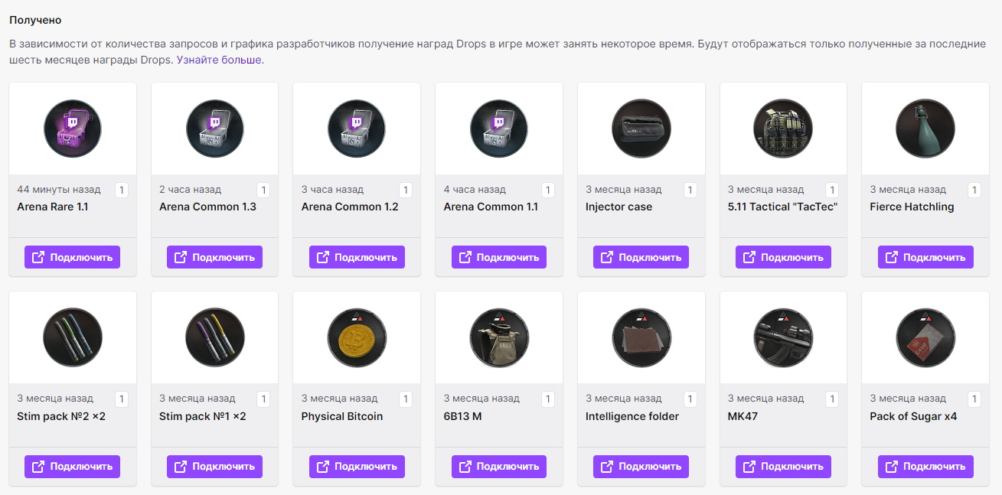Click the Pack of Sugar x4 icon
Image resolution: width=1002 pixels, height=495 pixels.
click(x=925, y=337)
